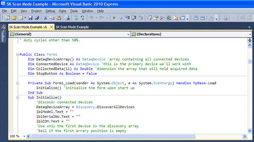Close the SK Scan Mode Example.vb tab
Screen dimensions: 254x142
coord(51,27)
